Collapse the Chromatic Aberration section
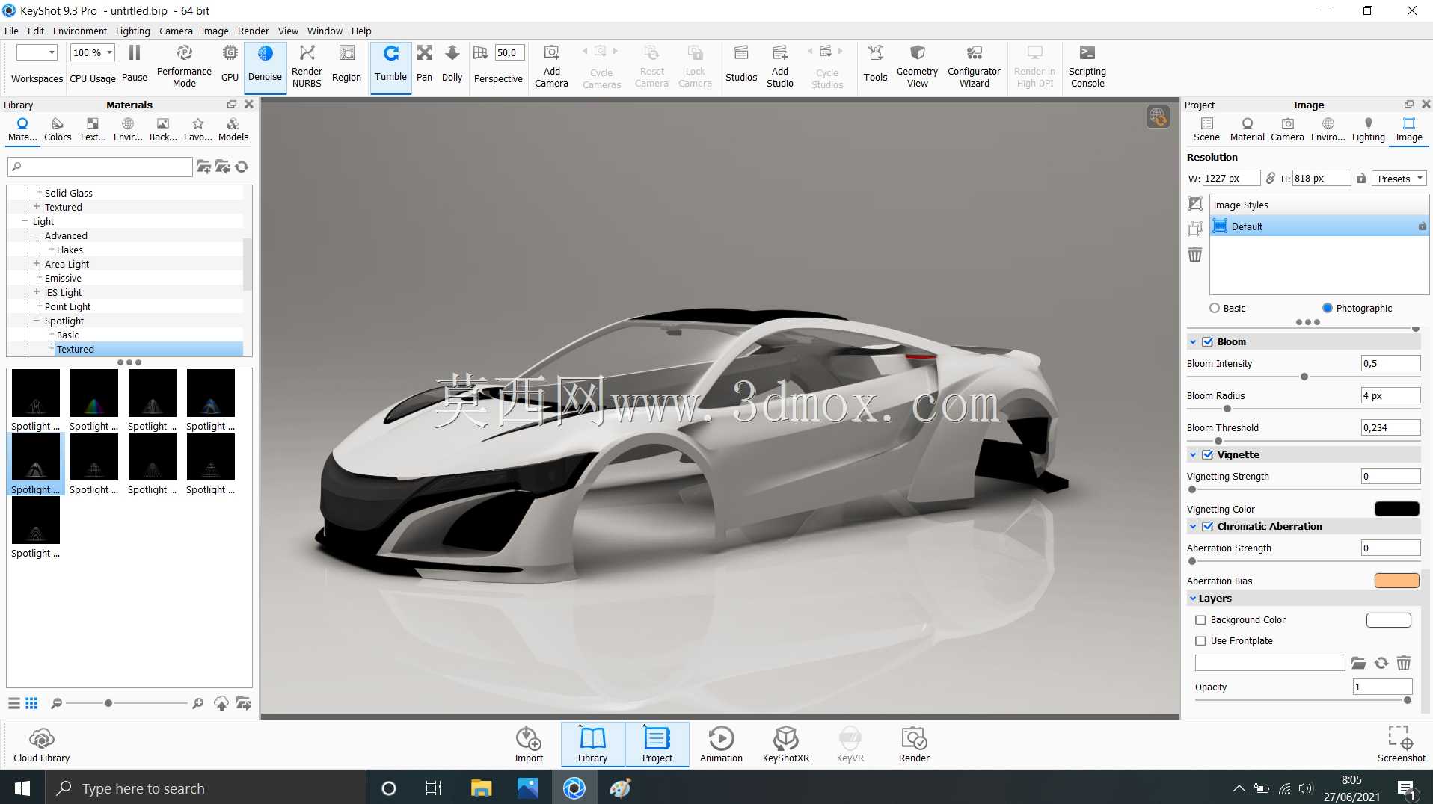This screenshot has width=1433, height=804. pos(1193,526)
